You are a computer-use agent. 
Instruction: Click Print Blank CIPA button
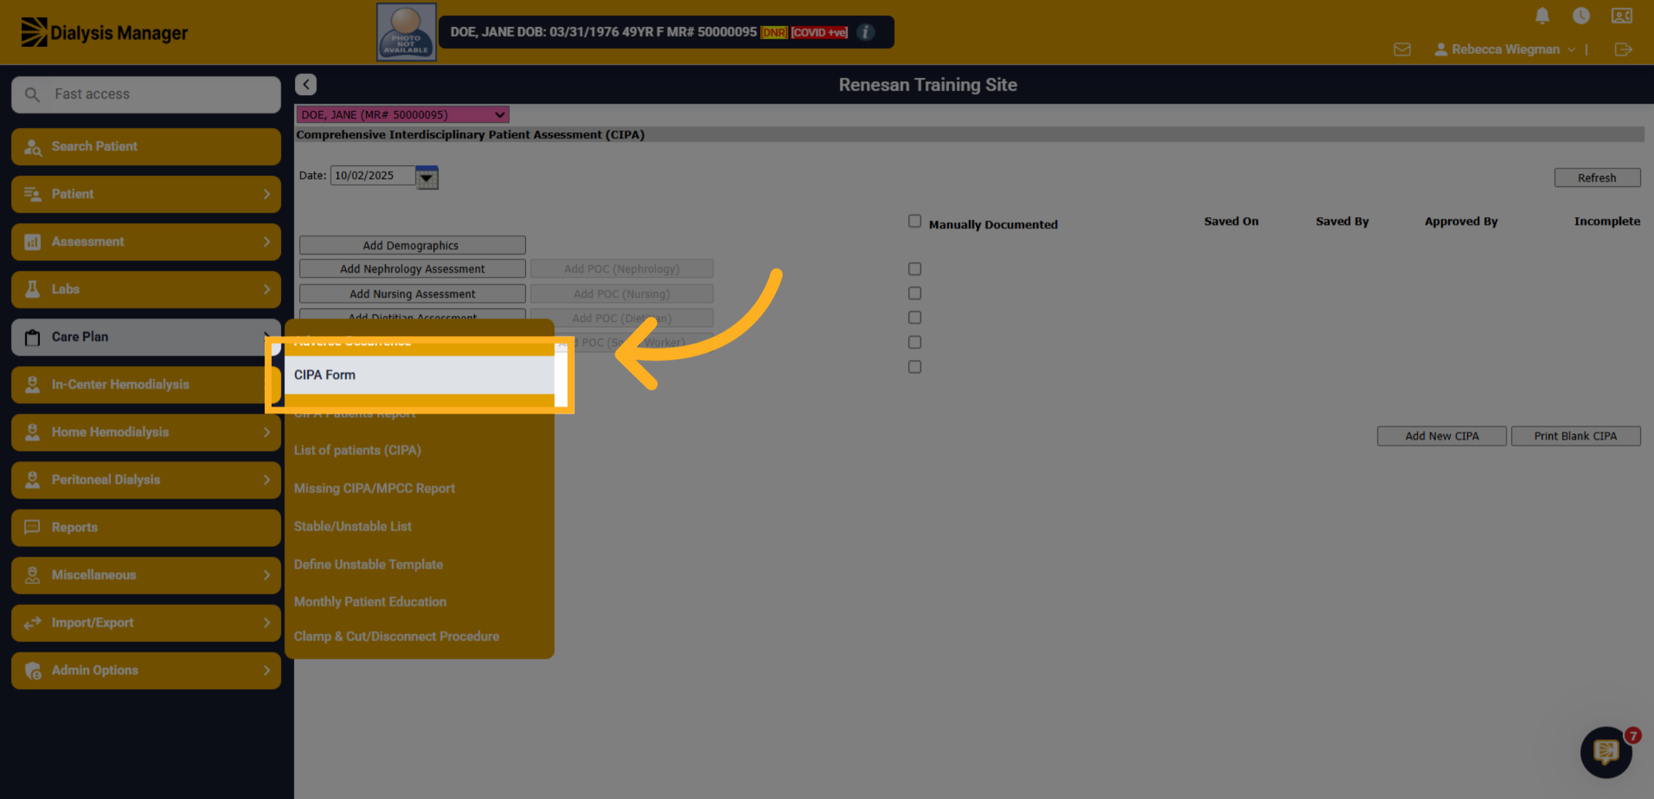(1575, 436)
